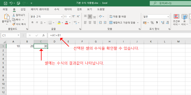Open the 파일 menu tab
This screenshot has height=95, width=191.
pos(5,9)
